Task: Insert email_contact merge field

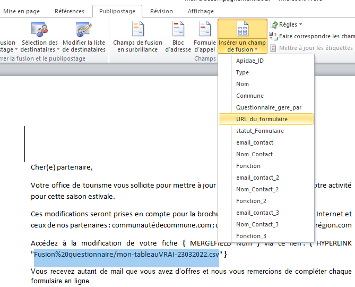Action: coord(266,142)
